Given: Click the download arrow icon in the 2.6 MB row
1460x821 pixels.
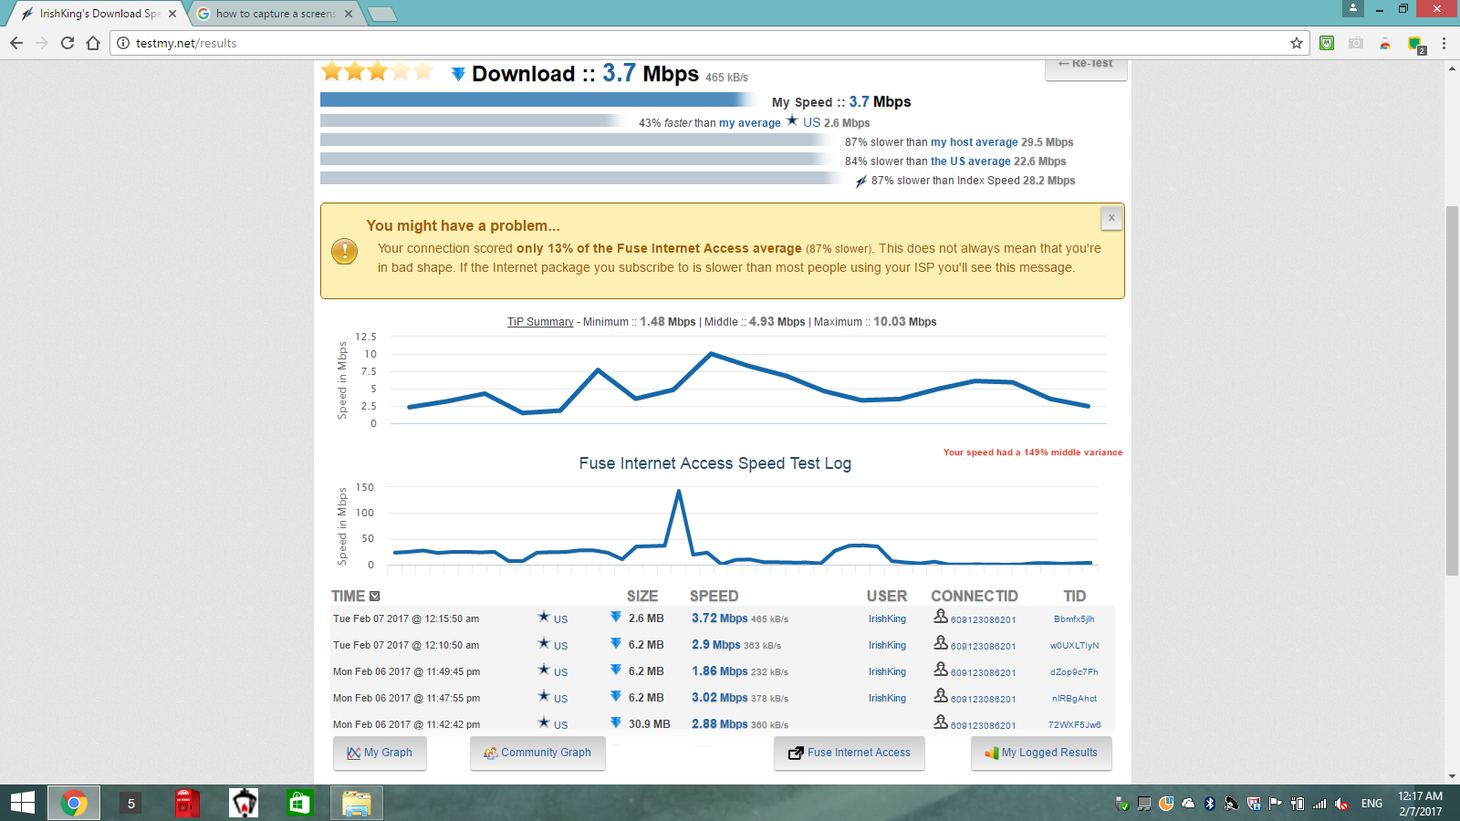Looking at the screenshot, I should tap(616, 618).
